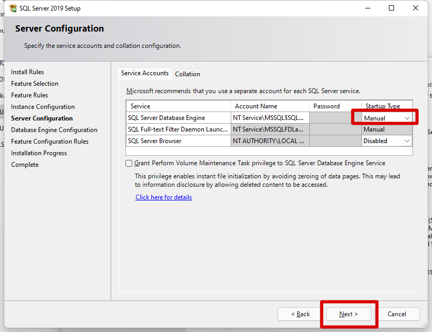Viewport: 432px width, 332px height.
Task: Click Feature Rules in the steps list
Action: (30, 95)
